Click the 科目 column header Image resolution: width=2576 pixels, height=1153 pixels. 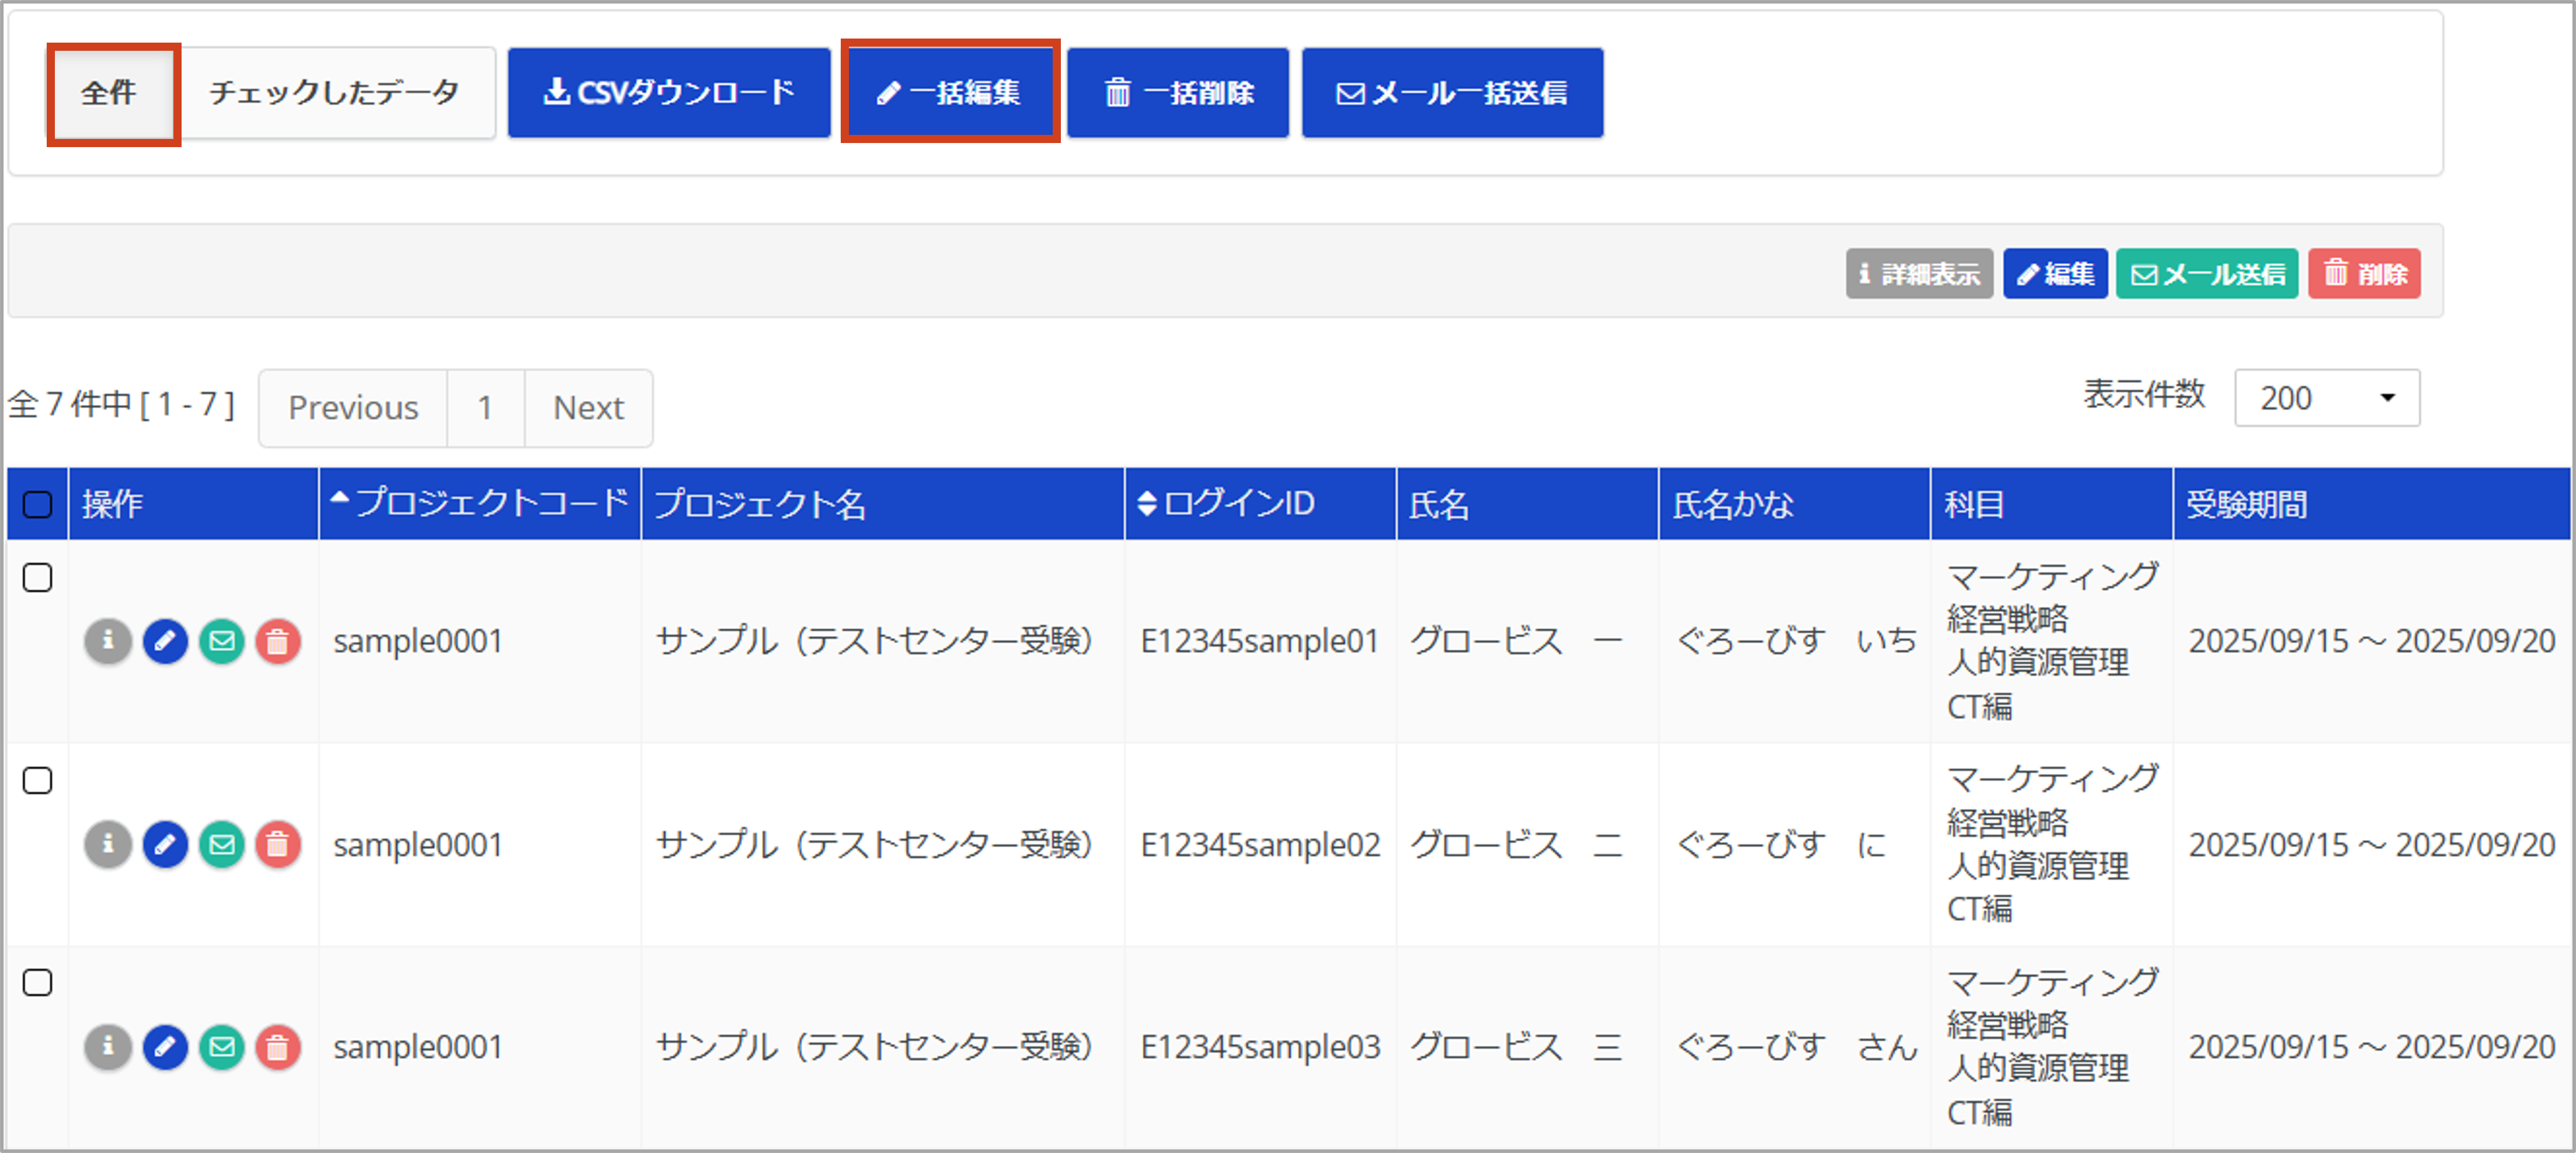pos(2051,503)
